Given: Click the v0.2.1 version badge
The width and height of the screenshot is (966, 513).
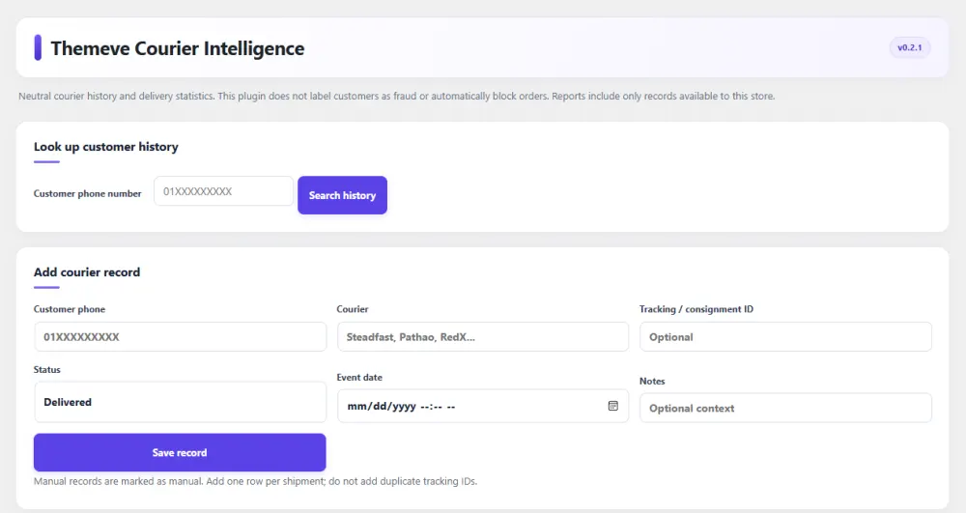Looking at the screenshot, I should [910, 47].
